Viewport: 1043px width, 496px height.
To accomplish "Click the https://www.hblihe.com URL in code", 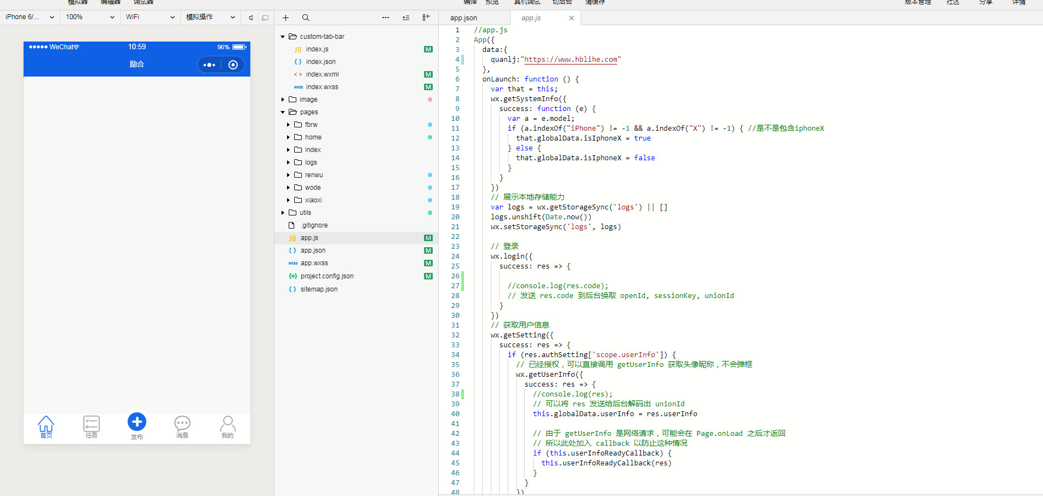I will 571,60.
